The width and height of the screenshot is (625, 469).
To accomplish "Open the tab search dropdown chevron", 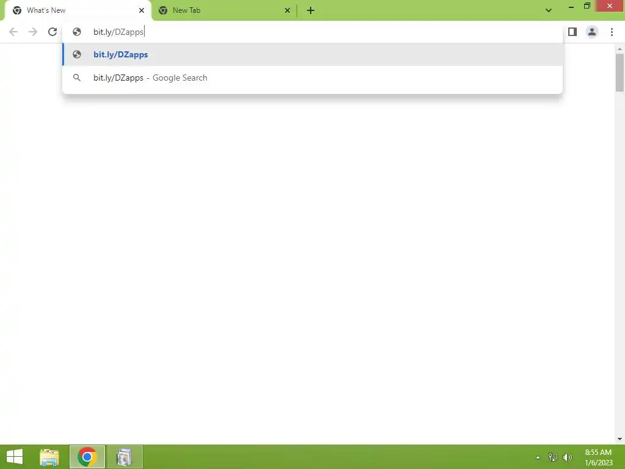I will [549, 10].
